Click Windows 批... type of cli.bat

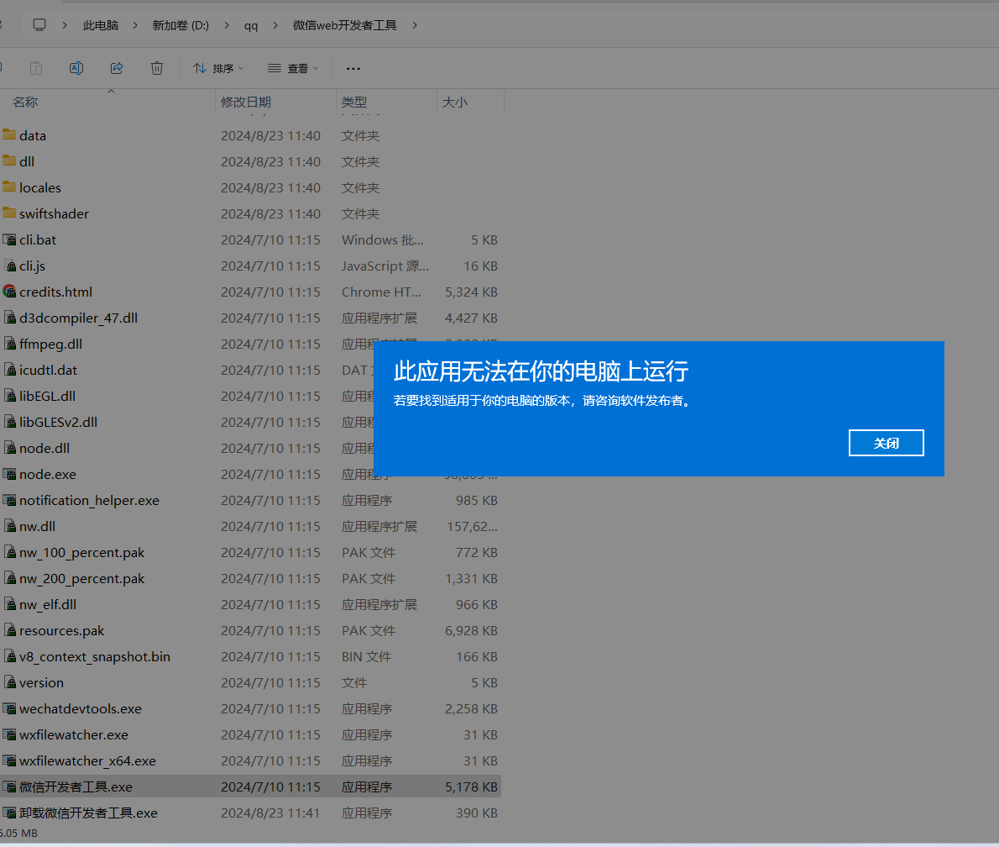(x=382, y=239)
